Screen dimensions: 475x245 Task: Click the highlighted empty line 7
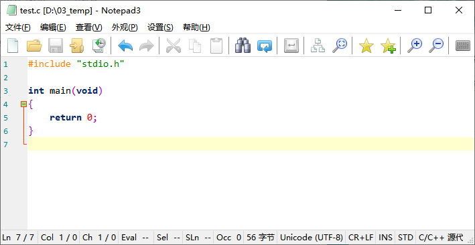pos(251,144)
